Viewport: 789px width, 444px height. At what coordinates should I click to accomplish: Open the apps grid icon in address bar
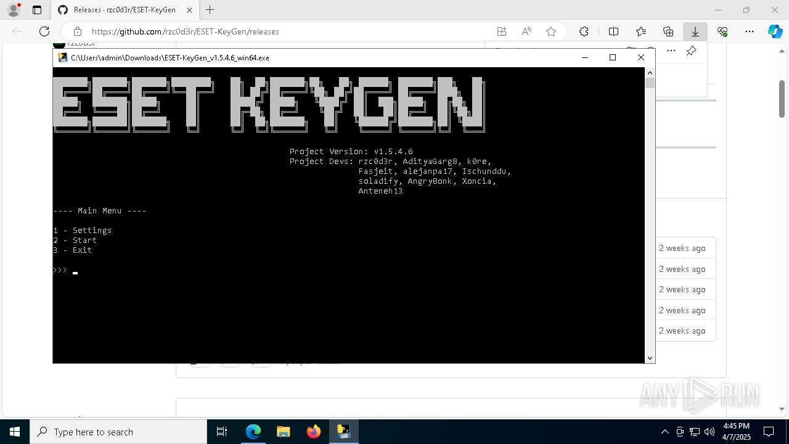[x=502, y=31]
